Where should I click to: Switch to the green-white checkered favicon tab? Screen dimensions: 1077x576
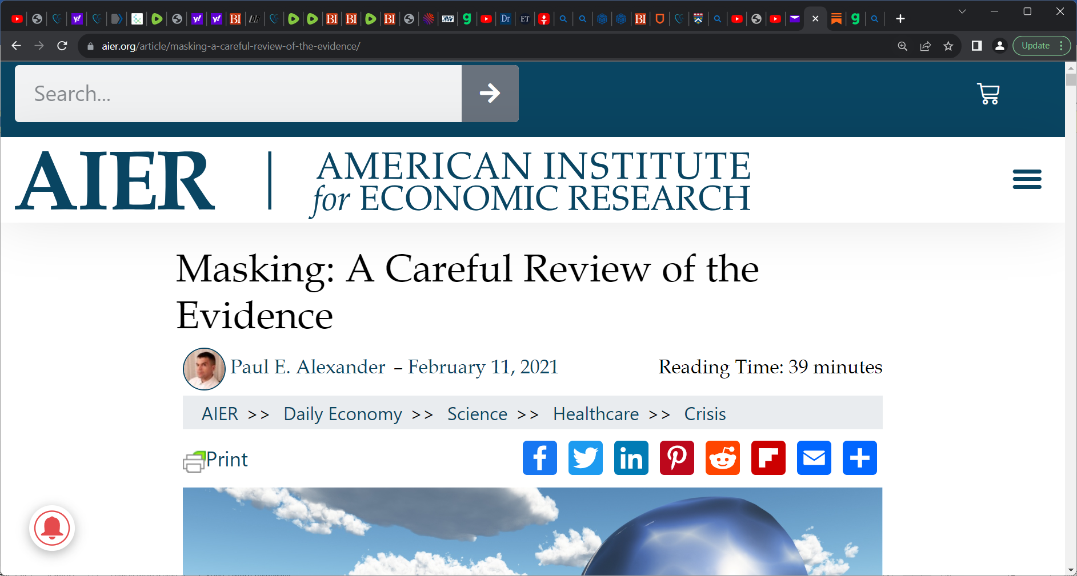[137, 19]
